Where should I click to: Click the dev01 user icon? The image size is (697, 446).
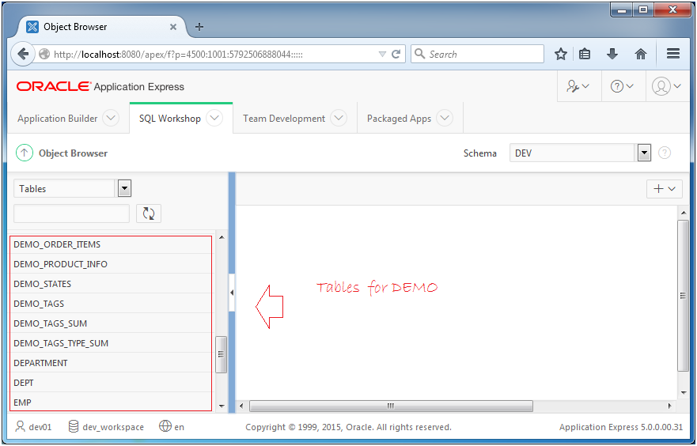tap(20, 426)
